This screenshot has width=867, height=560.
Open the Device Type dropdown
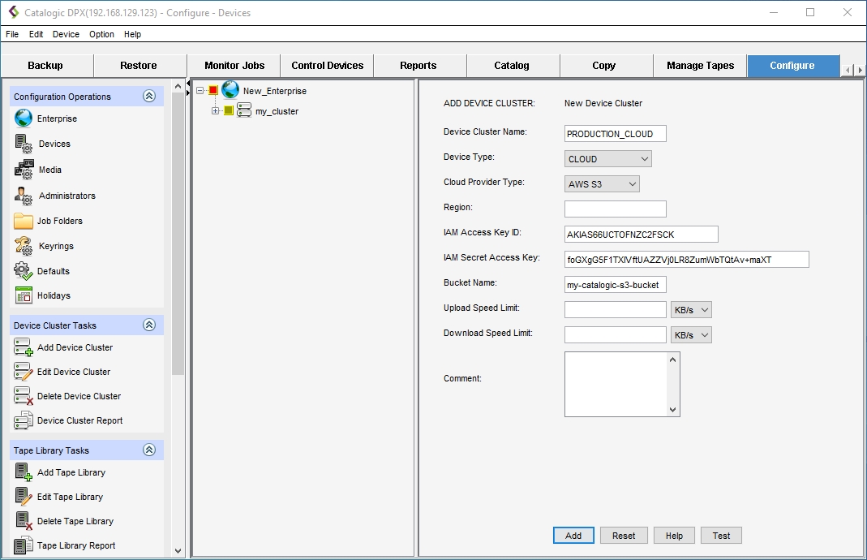coord(607,159)
